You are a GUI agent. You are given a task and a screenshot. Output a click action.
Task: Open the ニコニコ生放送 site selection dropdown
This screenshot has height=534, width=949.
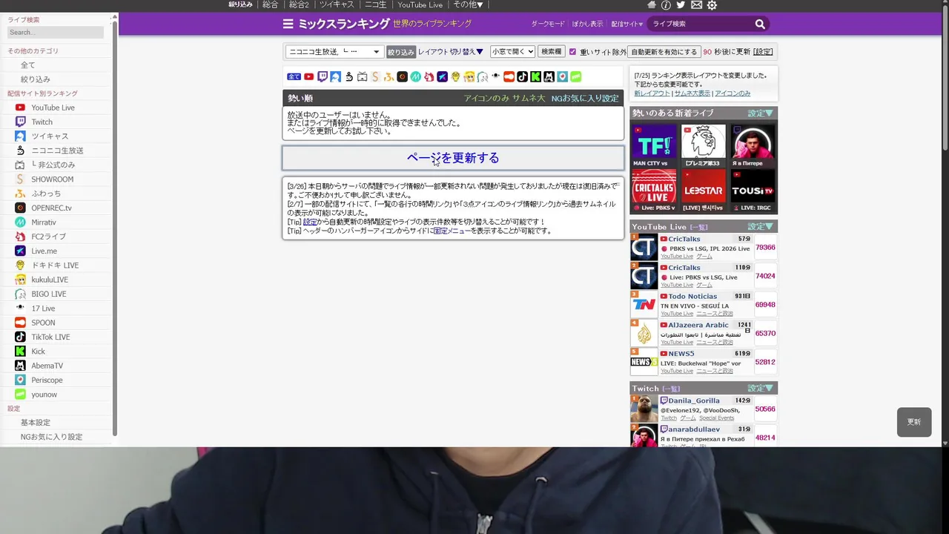pyautogui.click(x=334, y=52)
